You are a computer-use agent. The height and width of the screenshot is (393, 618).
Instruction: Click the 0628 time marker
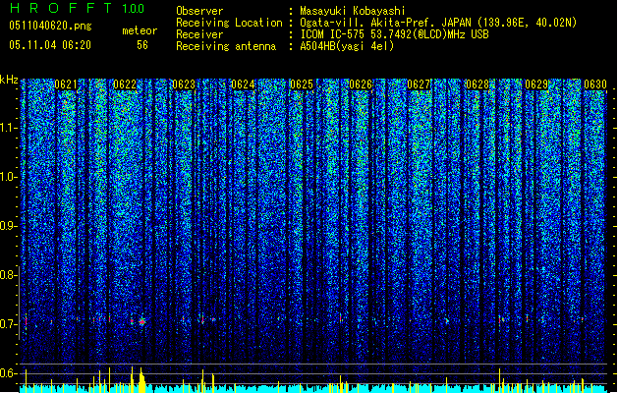478,84
